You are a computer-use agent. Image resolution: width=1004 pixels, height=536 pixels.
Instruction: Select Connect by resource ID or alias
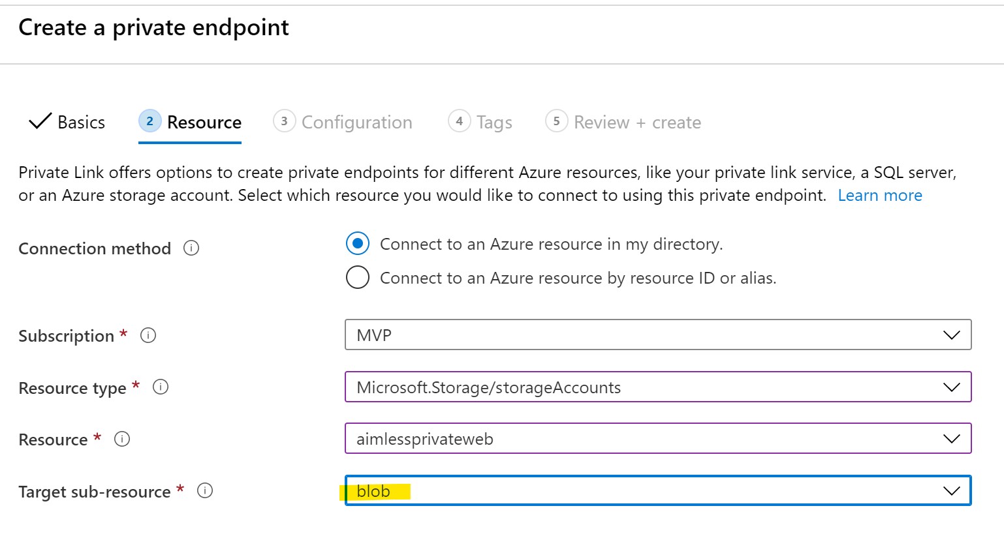tap(358, 277)
